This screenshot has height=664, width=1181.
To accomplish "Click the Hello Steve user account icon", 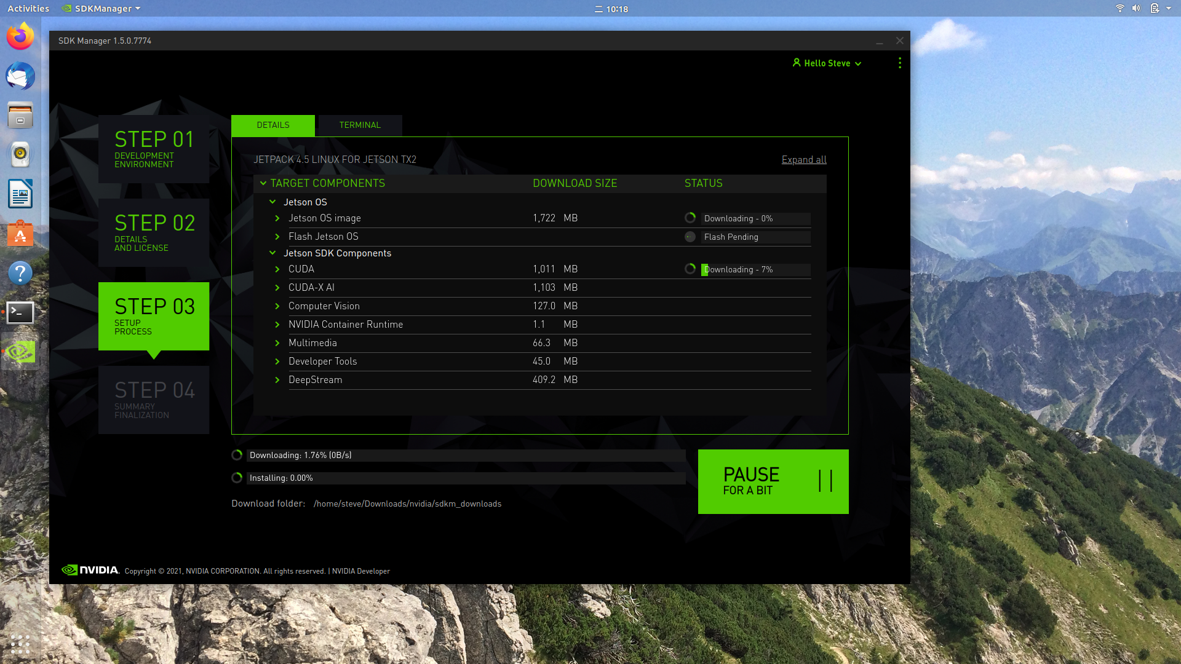I will coord(797,63).
